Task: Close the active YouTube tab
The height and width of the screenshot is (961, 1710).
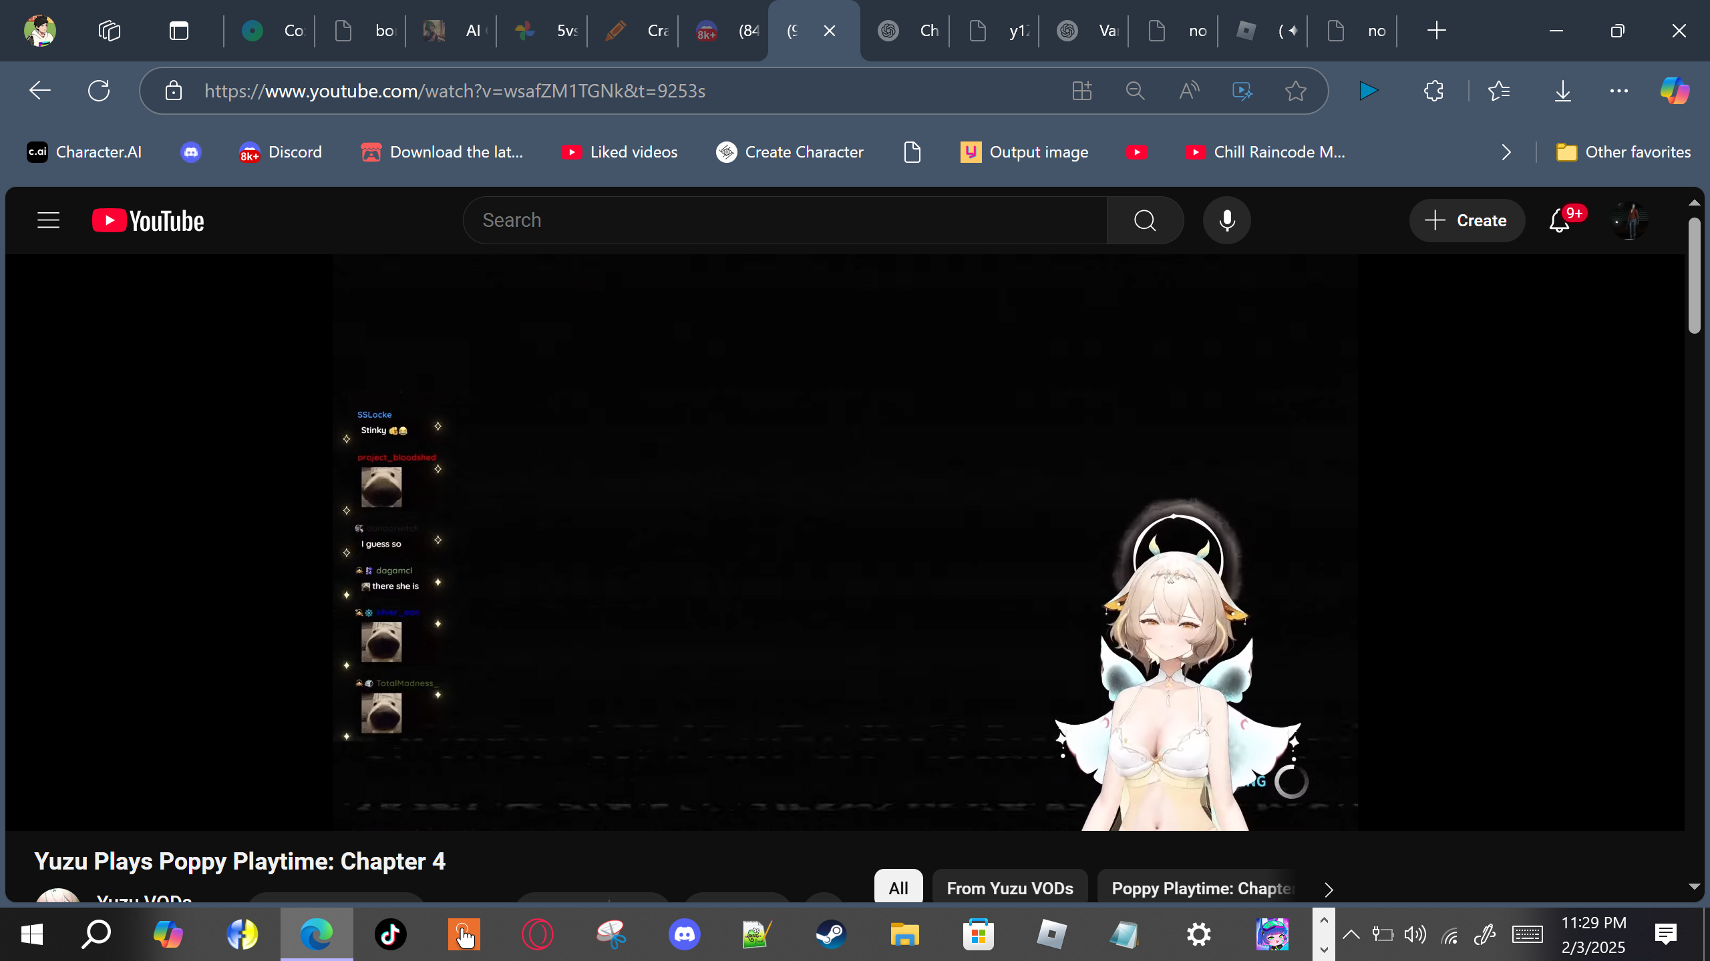Action: click(830, 31)
